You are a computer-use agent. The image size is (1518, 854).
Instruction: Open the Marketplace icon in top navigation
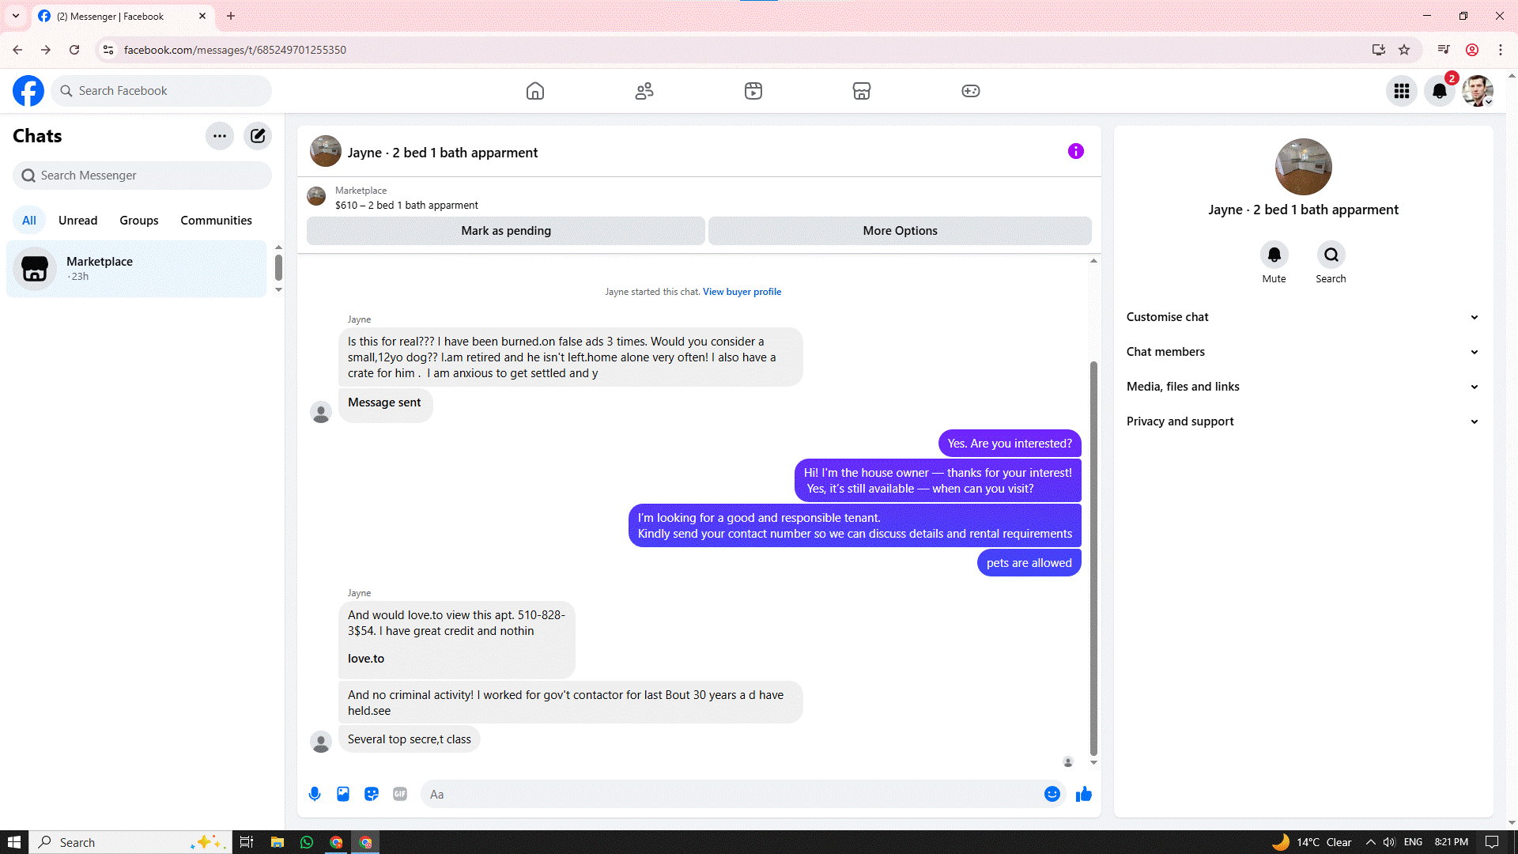(x=862, y=91)
